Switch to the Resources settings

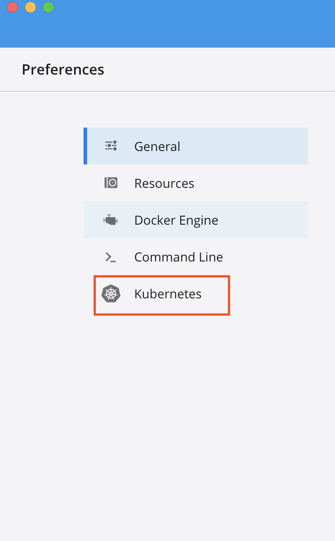tap(164, 183)
